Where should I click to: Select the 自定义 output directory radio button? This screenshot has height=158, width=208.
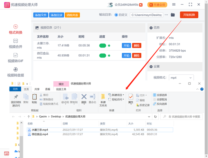coord(117,15)
